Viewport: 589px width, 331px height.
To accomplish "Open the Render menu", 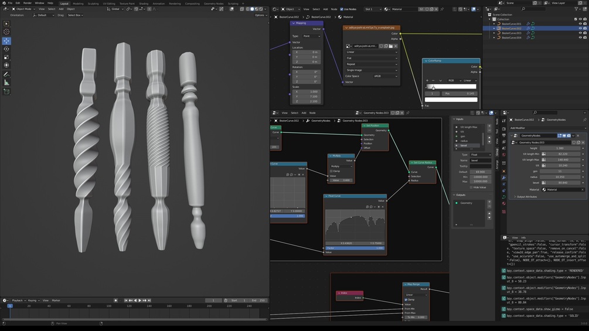I will coord(28,3).
